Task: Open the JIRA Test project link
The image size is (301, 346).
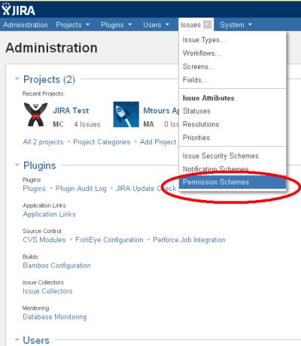Action: [71, 111]
